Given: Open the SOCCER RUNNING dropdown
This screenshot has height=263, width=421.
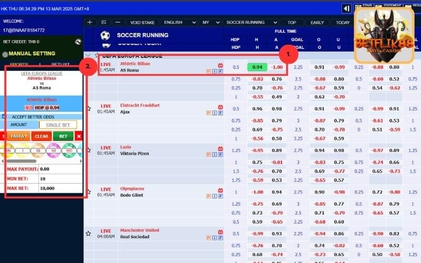Looking at the screenshot, I should pyautogui.click(x=251, y=22).
